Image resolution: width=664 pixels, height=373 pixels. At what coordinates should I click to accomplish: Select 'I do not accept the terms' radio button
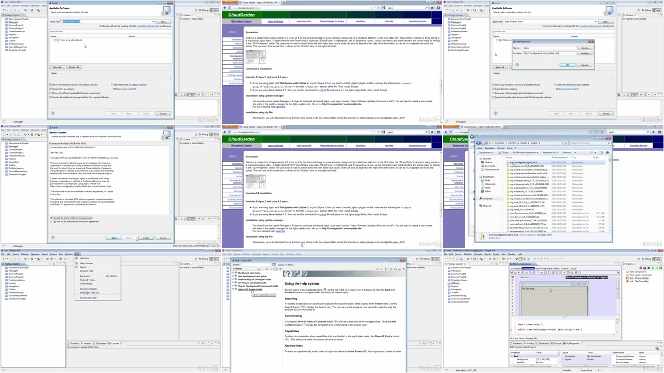51,222
